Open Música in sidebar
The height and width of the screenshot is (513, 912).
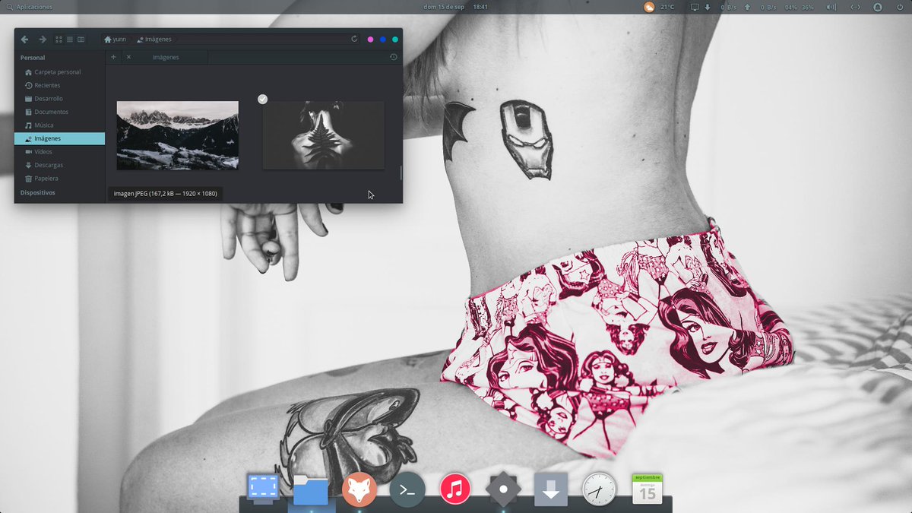point(59,125)
